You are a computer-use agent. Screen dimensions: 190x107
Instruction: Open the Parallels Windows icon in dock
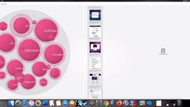pos(132,103)
